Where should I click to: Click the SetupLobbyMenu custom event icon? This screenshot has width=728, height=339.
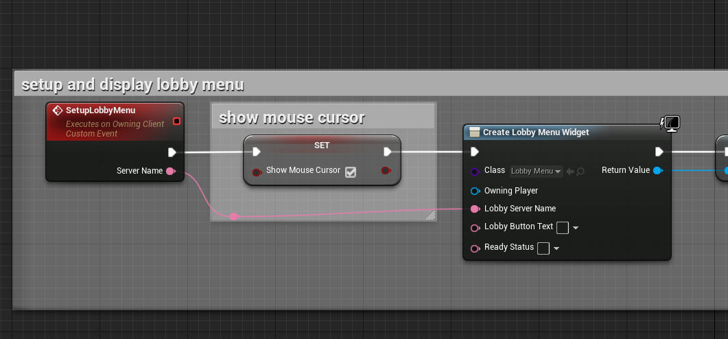click(x=58, y=110)
